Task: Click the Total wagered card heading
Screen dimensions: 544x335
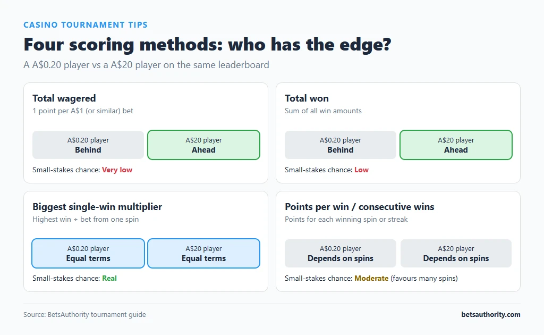Action: [x=64, y=98]
